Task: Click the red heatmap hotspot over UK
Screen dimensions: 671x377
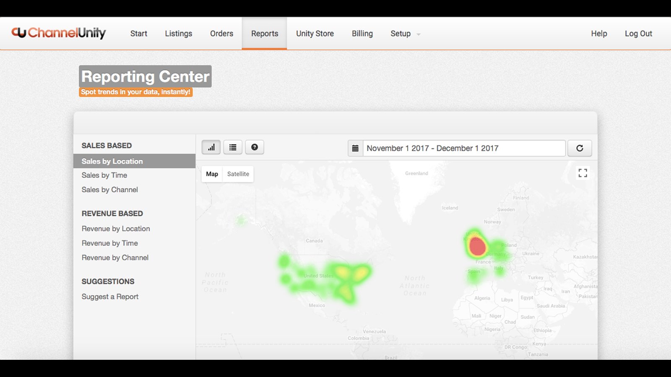Action: tap(477, 246)
